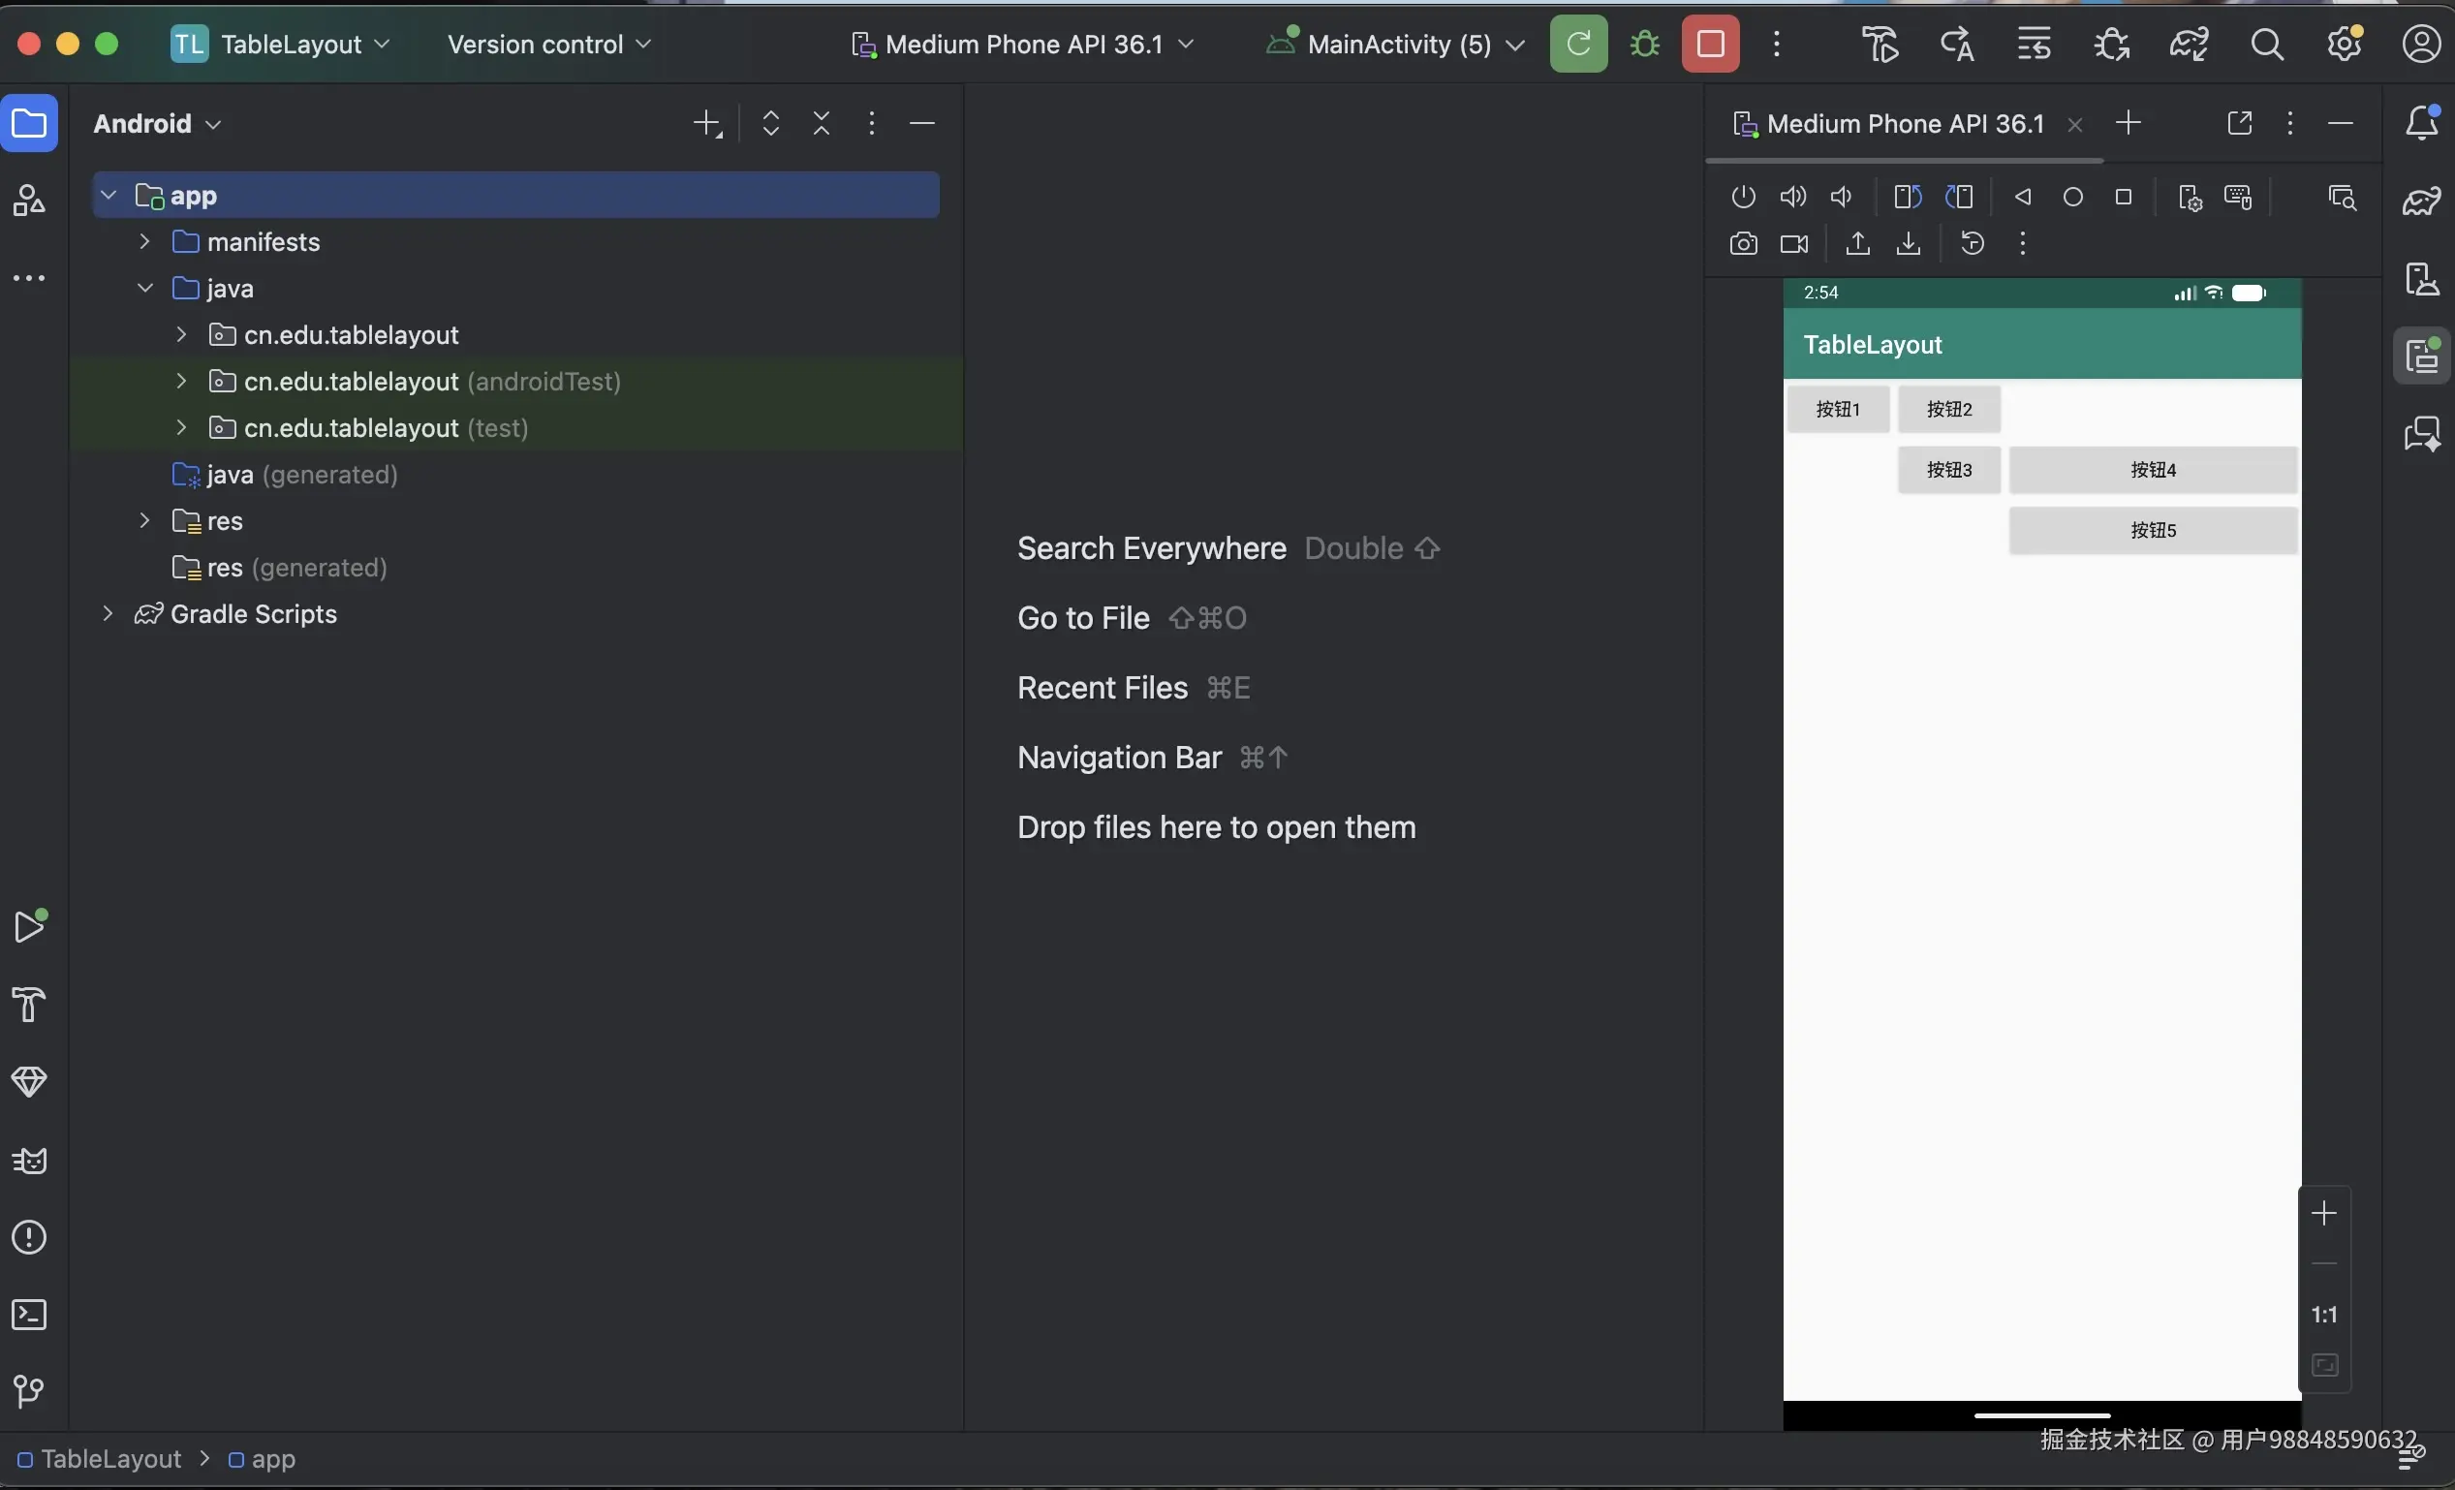Tap the 按钮4 button in emulator

tap(2152, 470)
